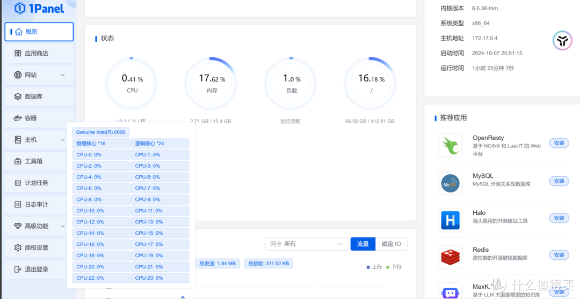Open the 应用商店 app store icon

tap(18, 54)
